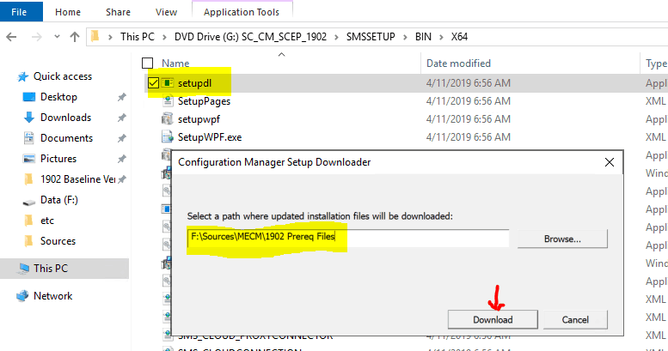Click the SetupWPF.exe file icon
This screenshot has height=351, width=668.
(168, 136)
